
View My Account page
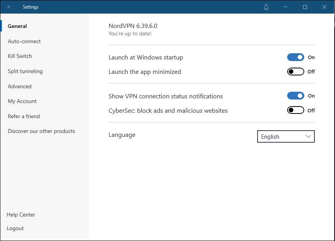[x=22, y=101]
